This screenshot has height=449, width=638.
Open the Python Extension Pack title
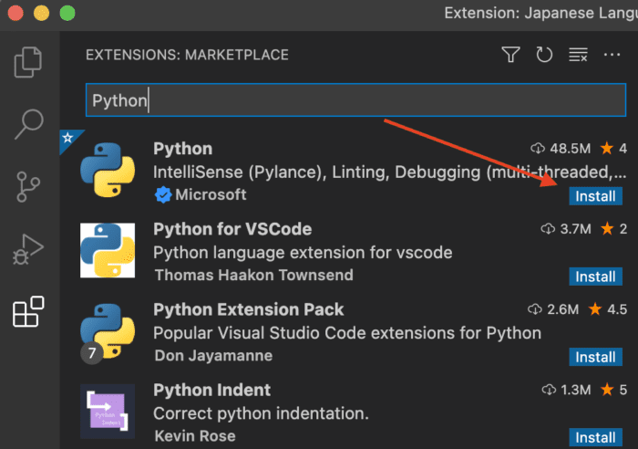pos(248,309)
